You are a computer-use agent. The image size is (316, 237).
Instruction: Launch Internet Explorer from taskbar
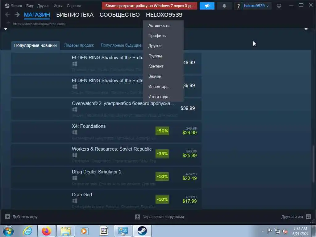coord(27,231)
